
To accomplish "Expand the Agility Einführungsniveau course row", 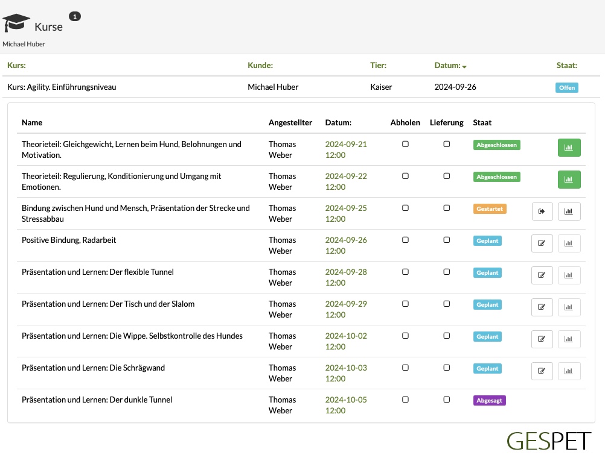I will [301, 87].
